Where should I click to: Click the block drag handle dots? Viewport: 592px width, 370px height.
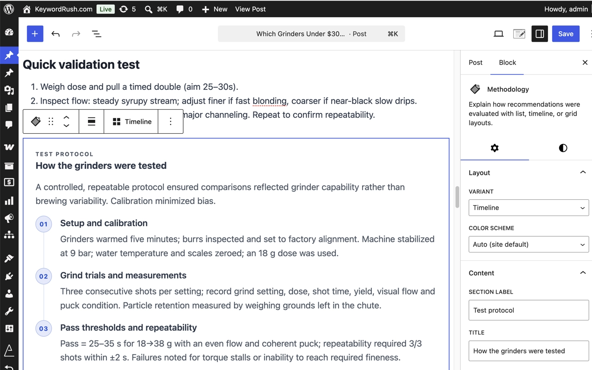tap(51, 122)
